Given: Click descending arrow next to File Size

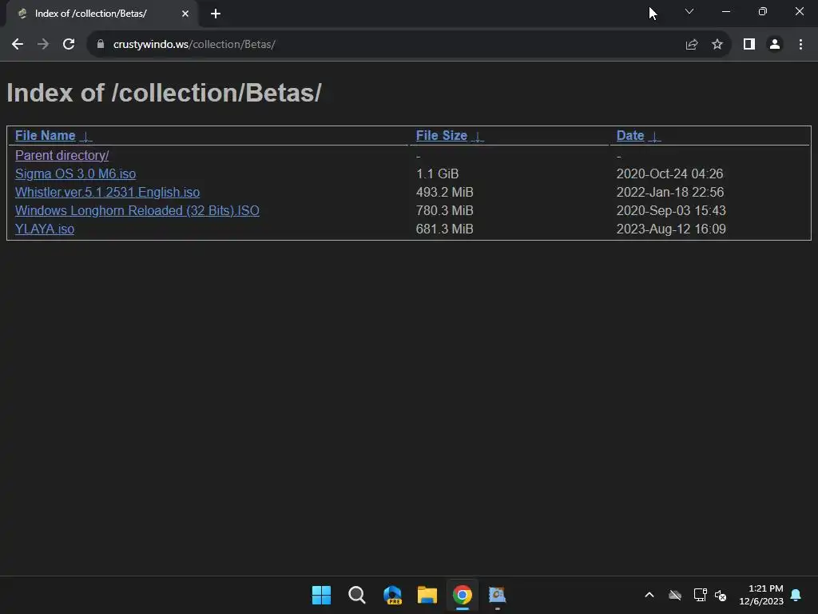Looking at the screenshot, I should [478, 137].
